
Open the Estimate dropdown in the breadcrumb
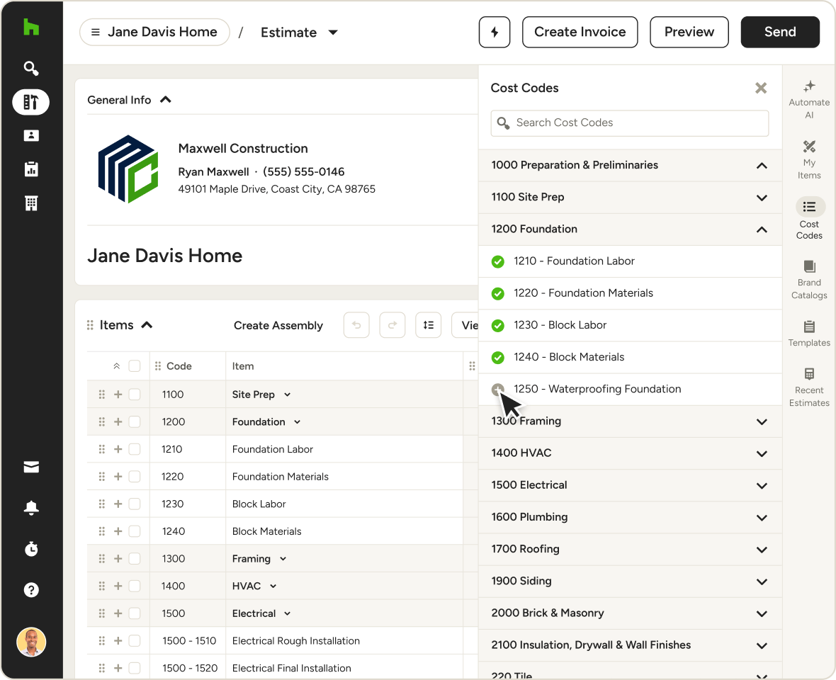point(299,33)
